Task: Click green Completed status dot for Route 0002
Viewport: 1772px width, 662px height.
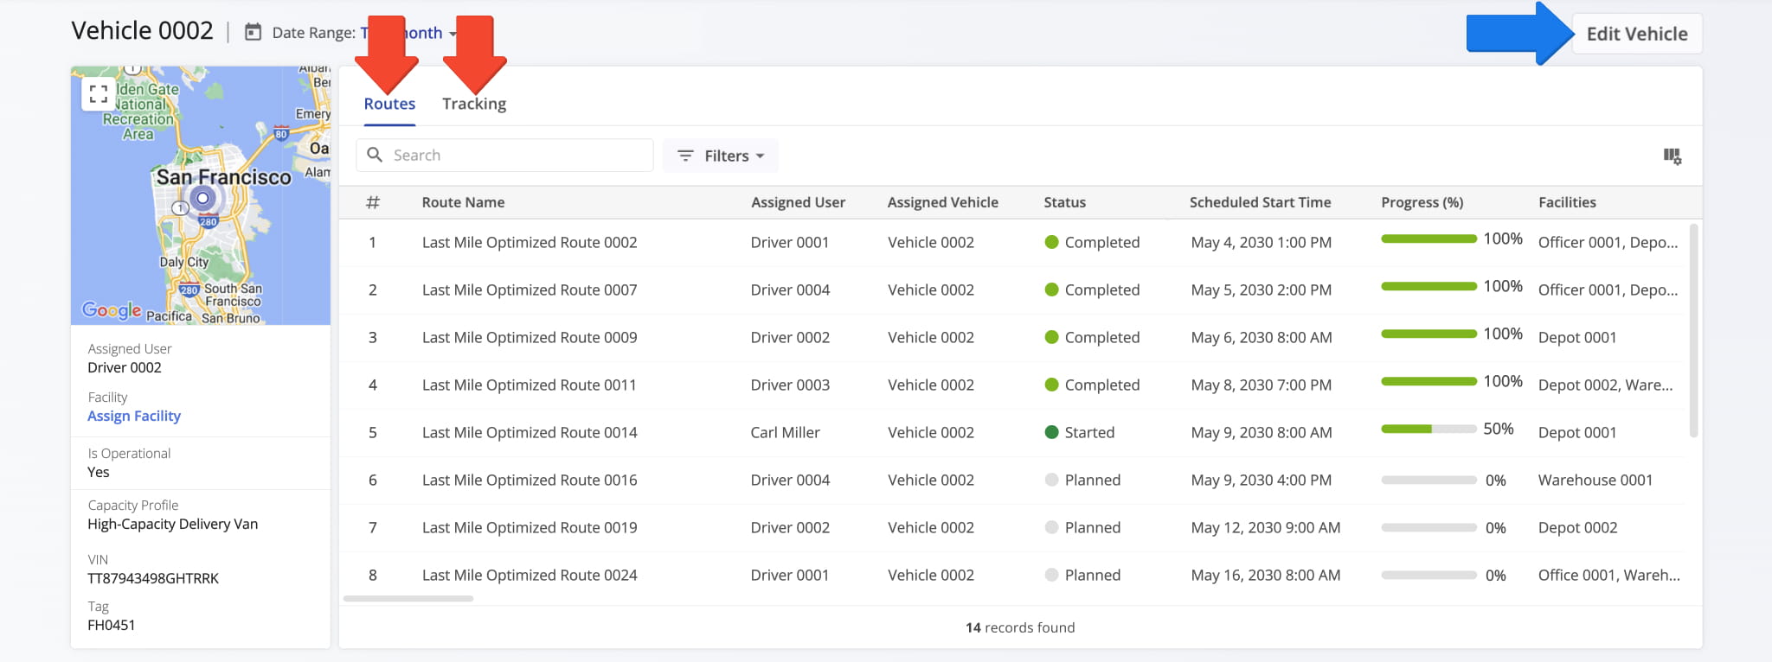Action: pyautogui.click(x=1051, y=243)
